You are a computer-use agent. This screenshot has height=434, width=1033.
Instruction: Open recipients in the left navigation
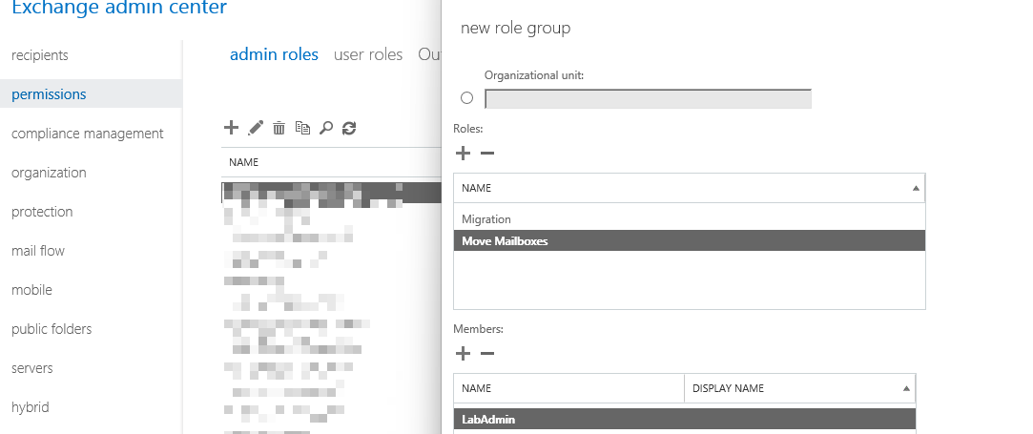(x=39, y=55)
